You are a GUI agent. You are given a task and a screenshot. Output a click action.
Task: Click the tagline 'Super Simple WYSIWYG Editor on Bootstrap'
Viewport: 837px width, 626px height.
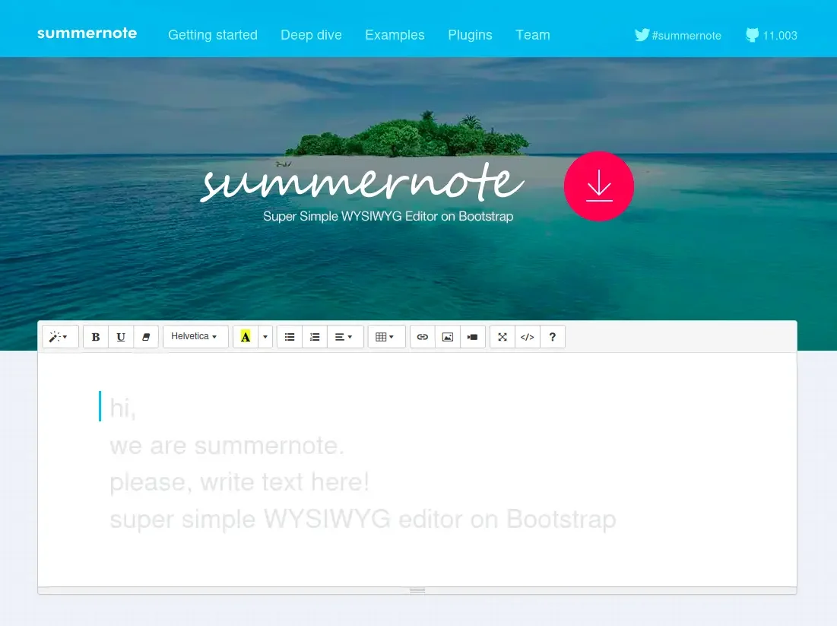point(388,216)
